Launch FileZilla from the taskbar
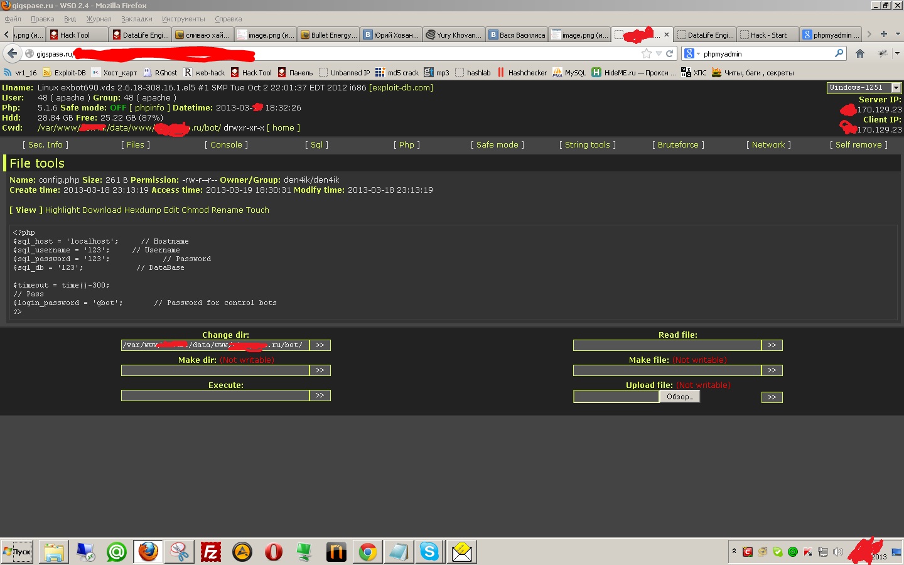This screenshot has width=904, height=565. click(211, 552)
